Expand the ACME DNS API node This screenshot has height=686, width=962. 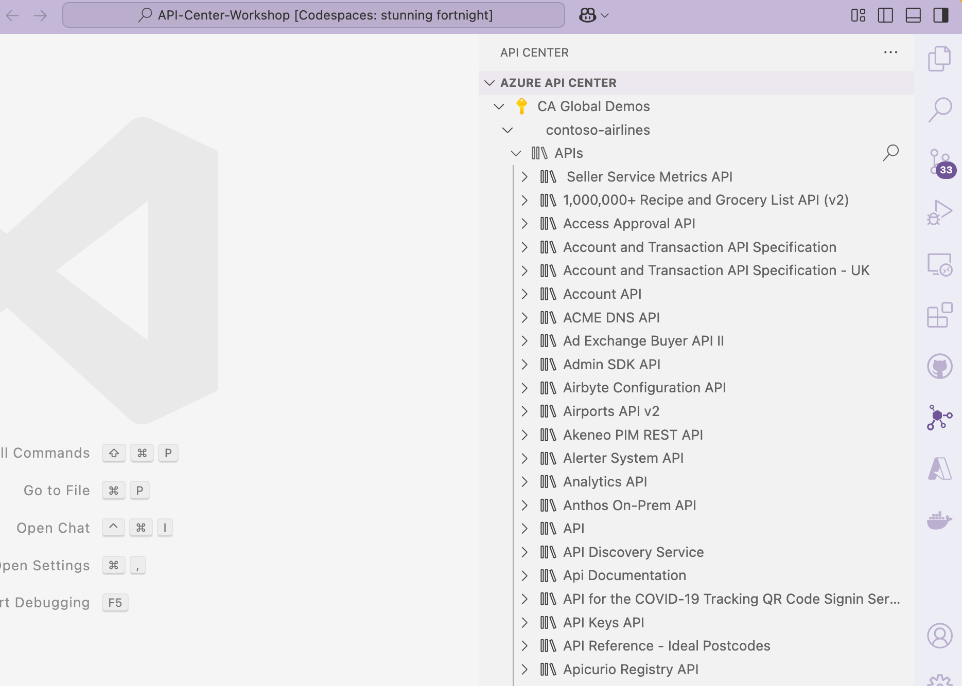pos(524,318)
